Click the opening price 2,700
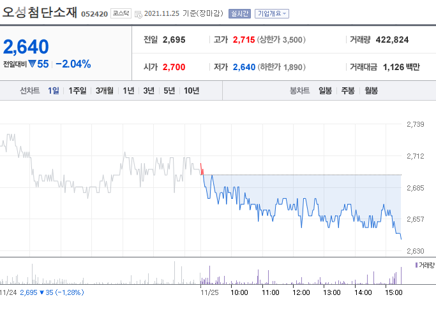 click(x=174, y=67)
